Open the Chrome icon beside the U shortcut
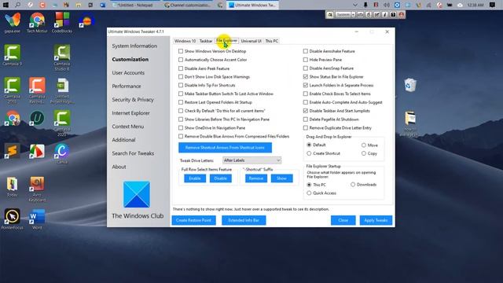The width and height of the screenshot is (503, 283). point(13,118)
